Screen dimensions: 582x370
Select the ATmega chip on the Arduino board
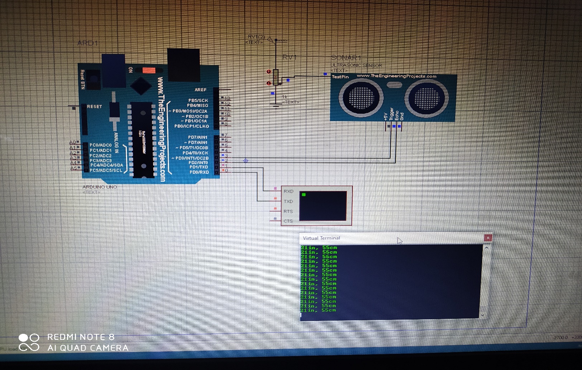tap(142, 140)
